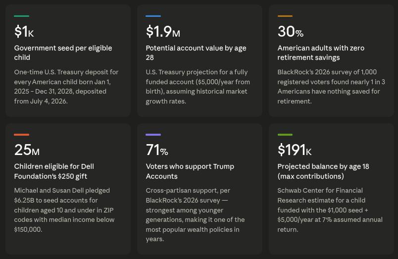Click the Michael and Susan Dell pledge description
The width and height of the screenshot is (398, 259).
click(65, 210)
